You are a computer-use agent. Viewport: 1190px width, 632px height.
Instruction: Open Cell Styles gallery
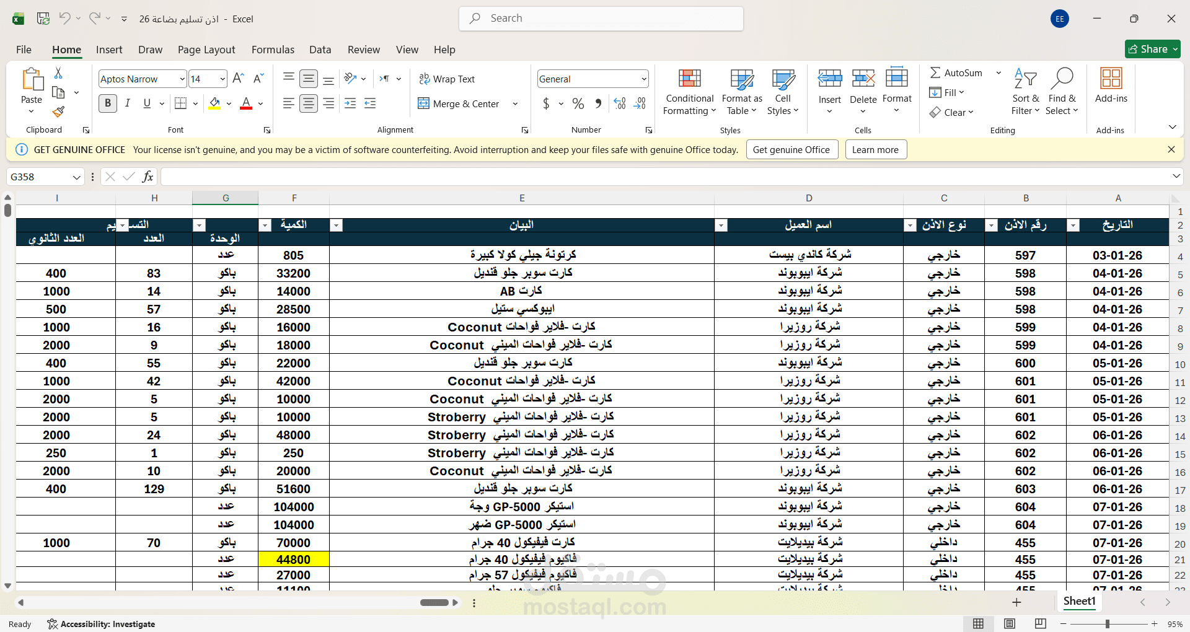pos(783,92)
